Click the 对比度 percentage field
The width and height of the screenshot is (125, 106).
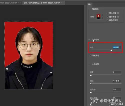coord(117,89)
